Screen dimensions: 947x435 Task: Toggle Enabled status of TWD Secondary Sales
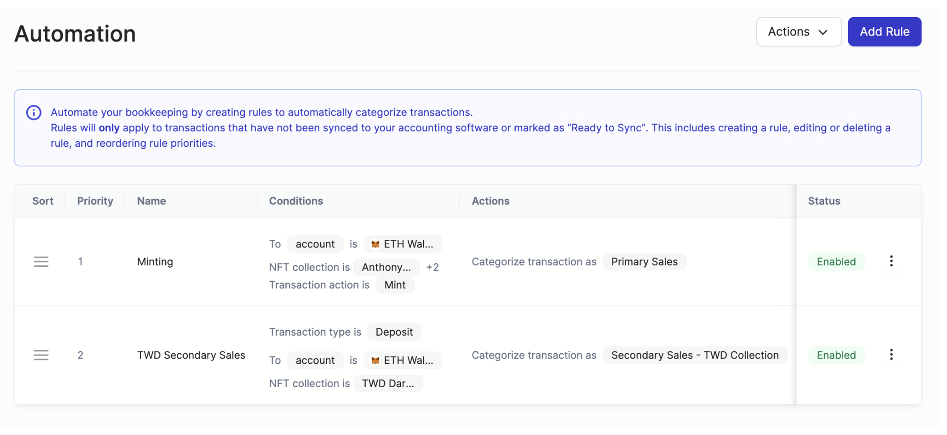(x=836, y=355)
